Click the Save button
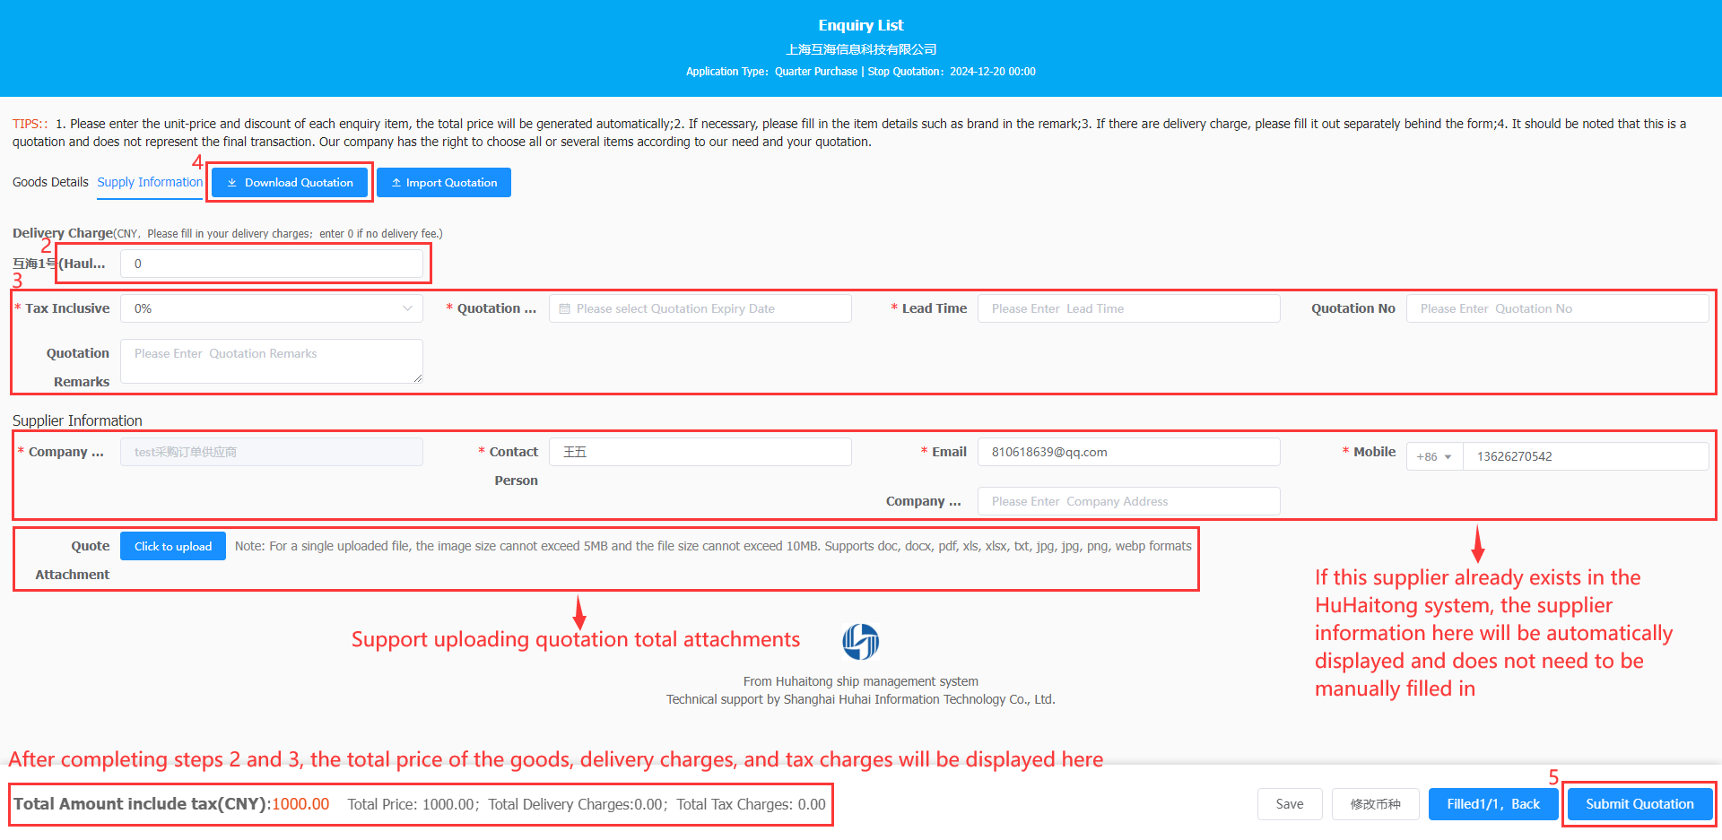The image size is (1722, 840). (1290, 804)
